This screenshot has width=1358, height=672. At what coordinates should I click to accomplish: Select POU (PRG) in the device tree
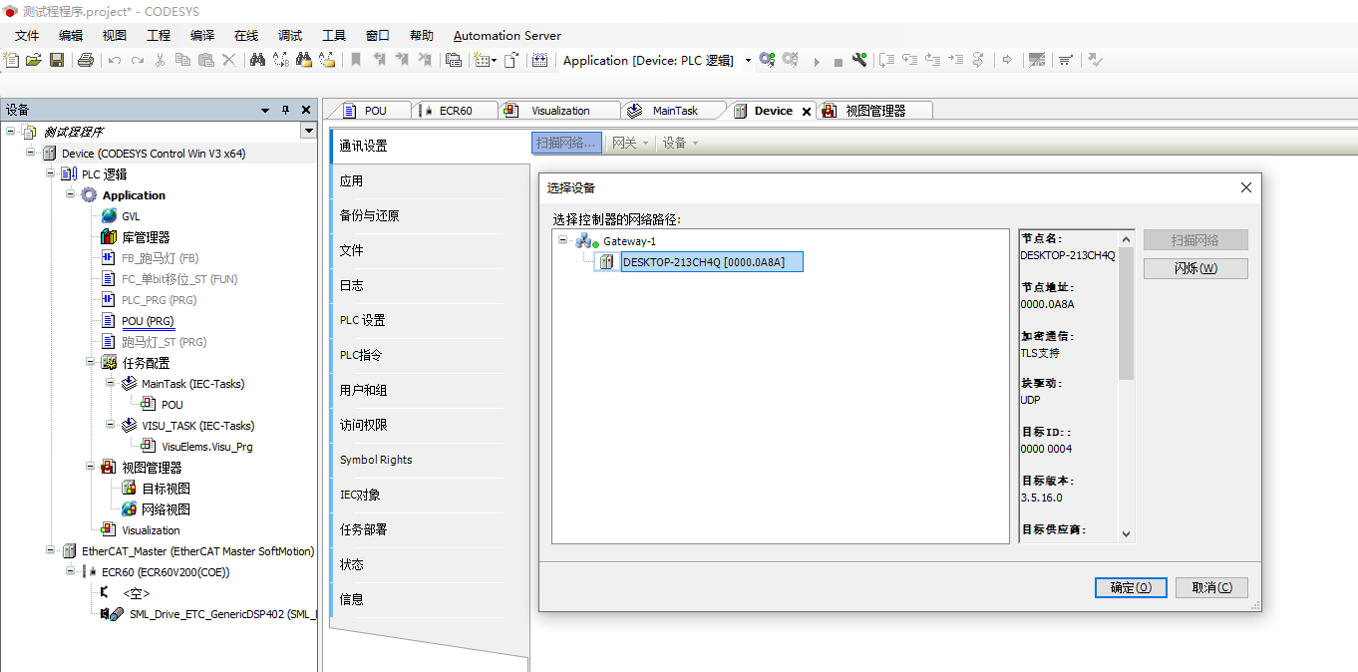click(x=148, y=321)
